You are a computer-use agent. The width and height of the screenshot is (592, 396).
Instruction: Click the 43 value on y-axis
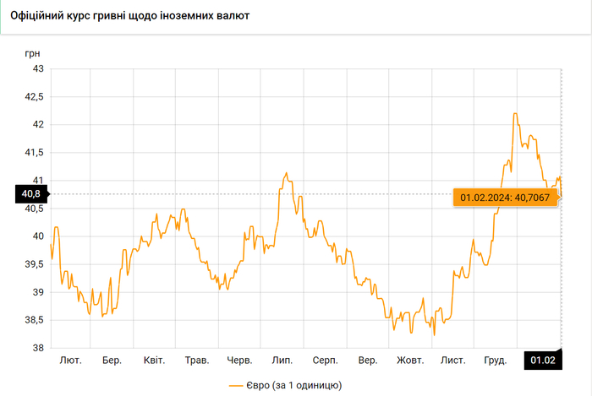37,69
